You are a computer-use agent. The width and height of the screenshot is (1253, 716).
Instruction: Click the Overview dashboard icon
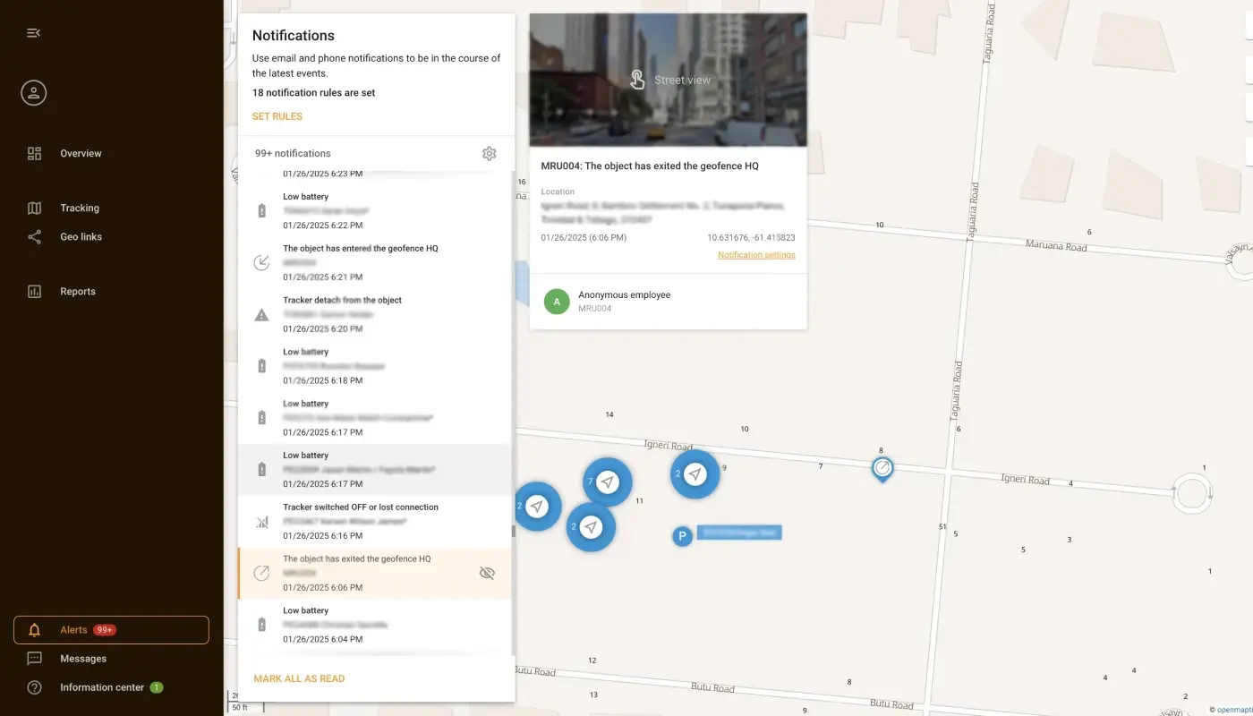click(34, 153)
